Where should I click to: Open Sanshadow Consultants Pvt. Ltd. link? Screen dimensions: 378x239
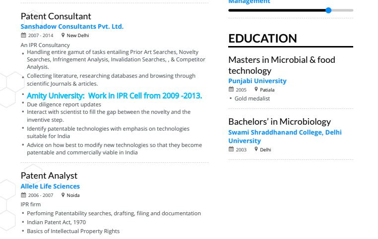tap(72, 26)
